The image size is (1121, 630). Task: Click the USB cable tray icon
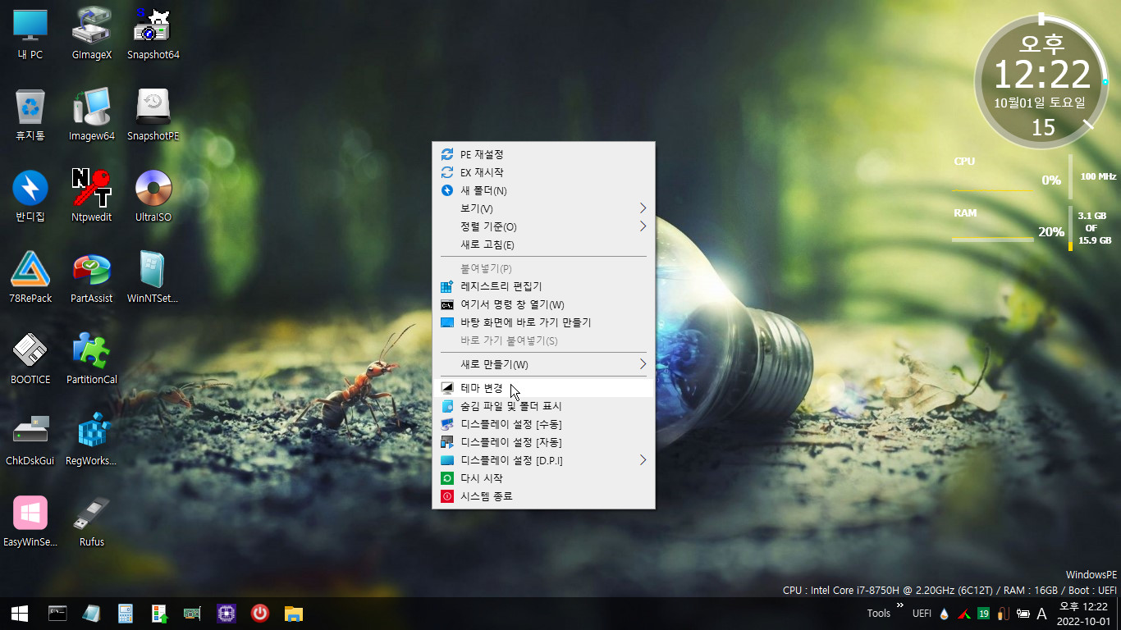point(1003,614)
